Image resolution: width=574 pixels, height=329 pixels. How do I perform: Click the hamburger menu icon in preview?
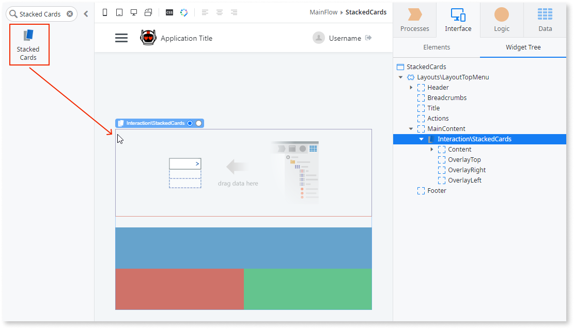121,38
